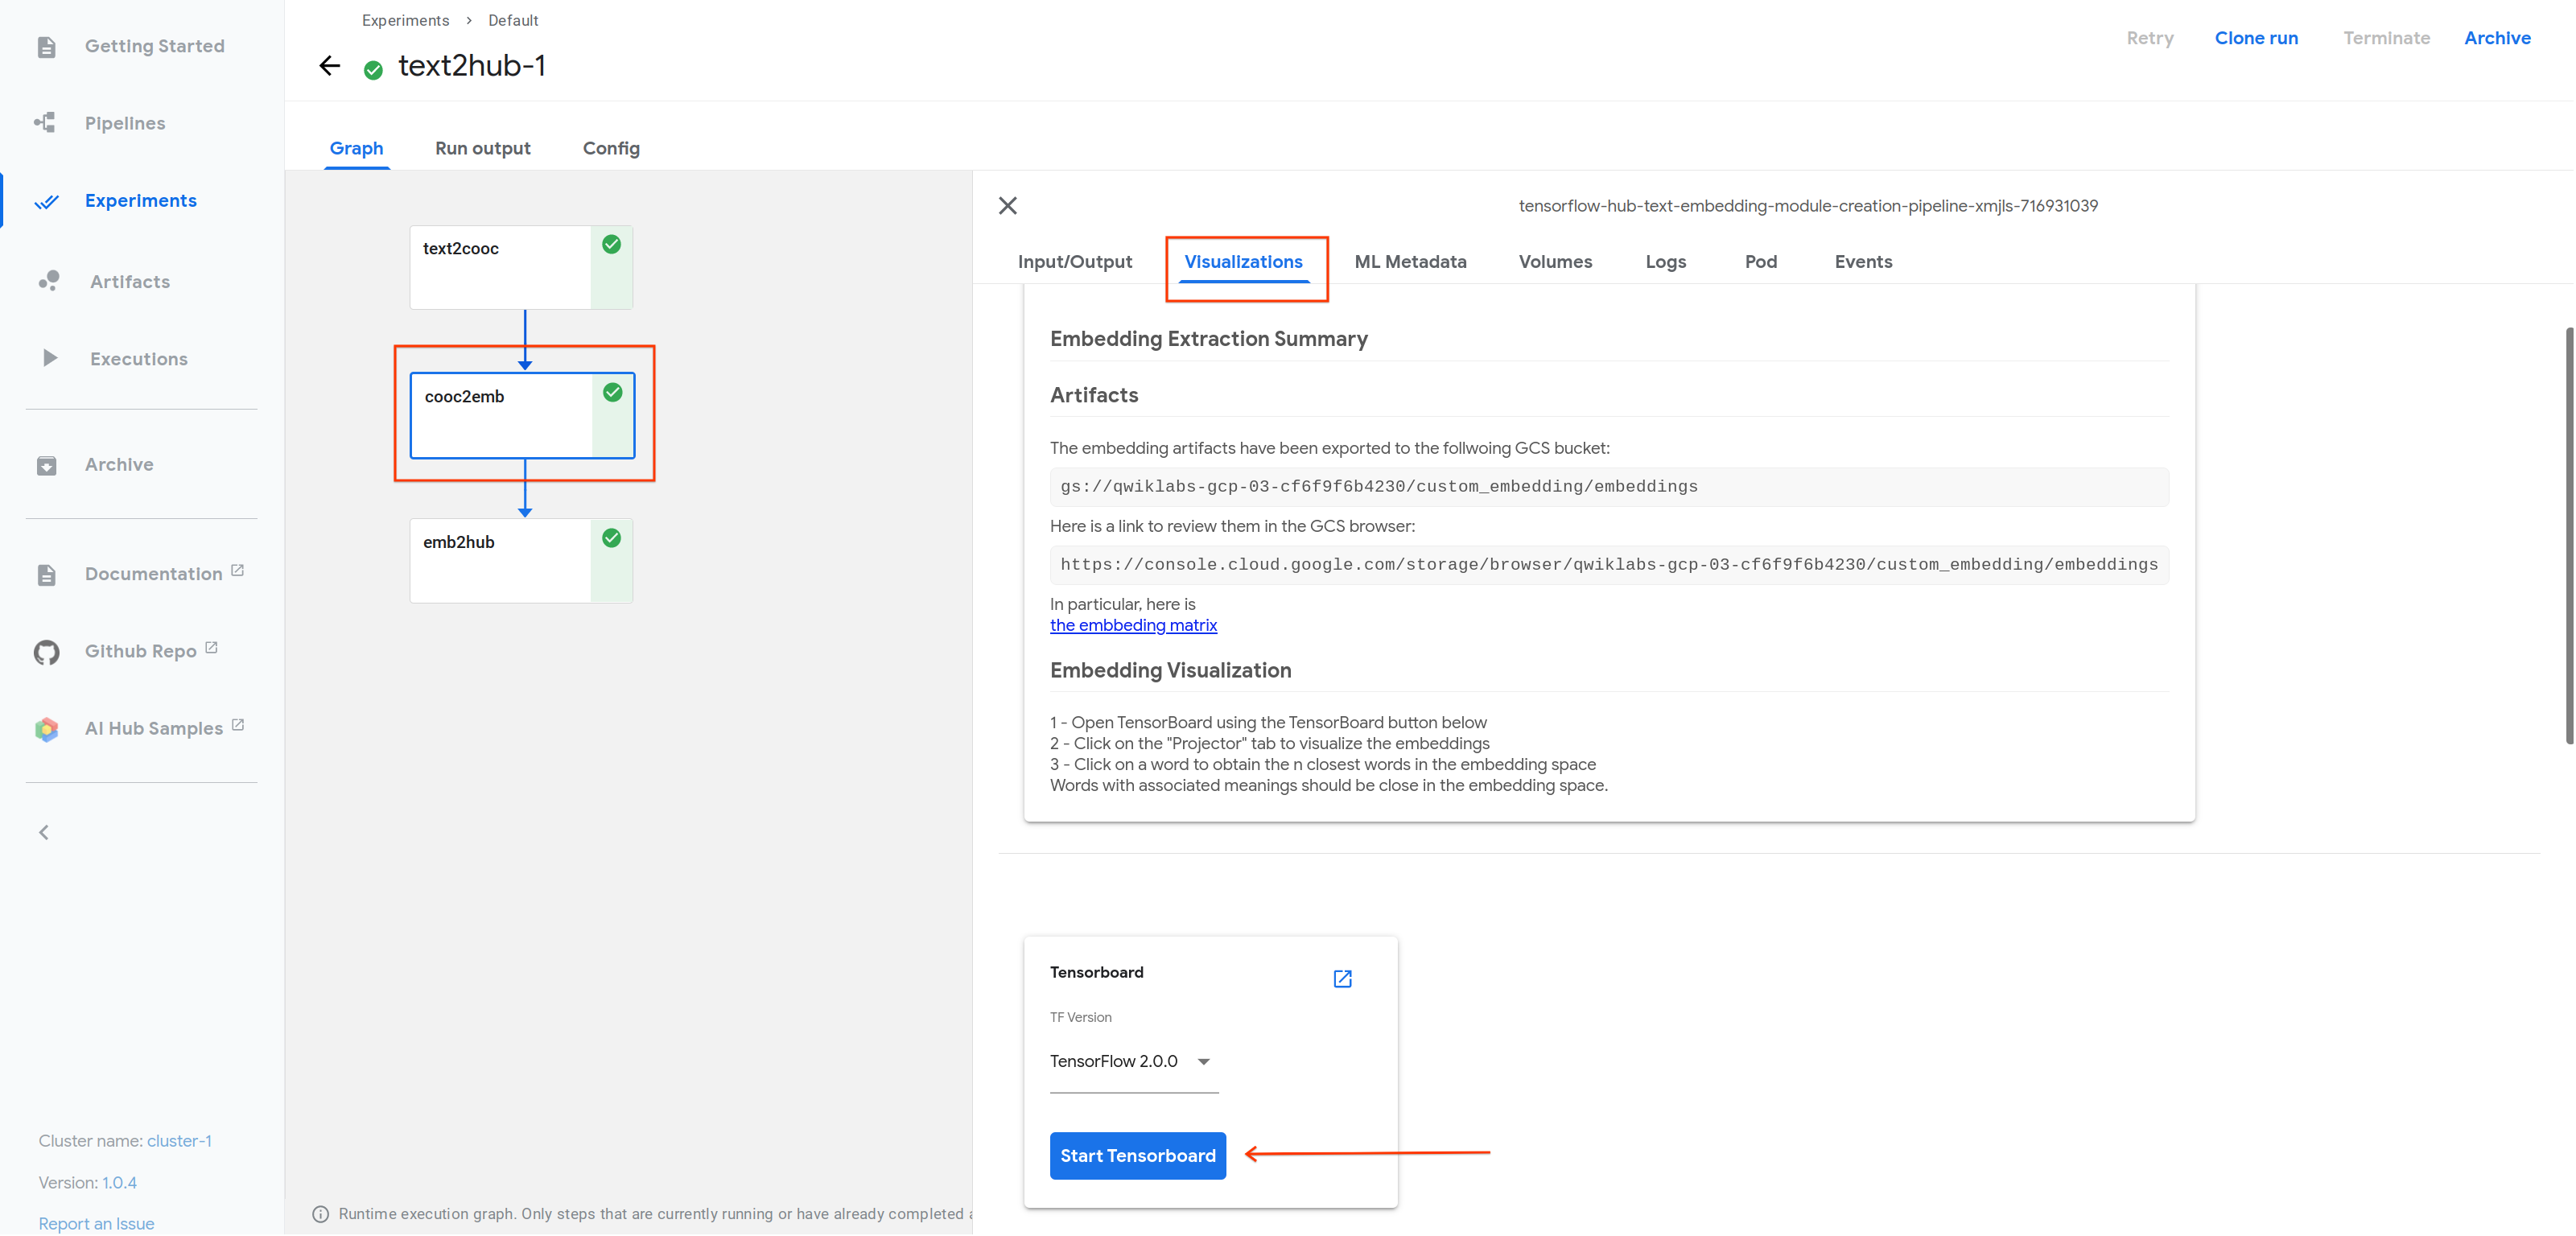Collapse the left navigation sidebar
Screen dimensions: 2576x1236
[x=43, y=832]
